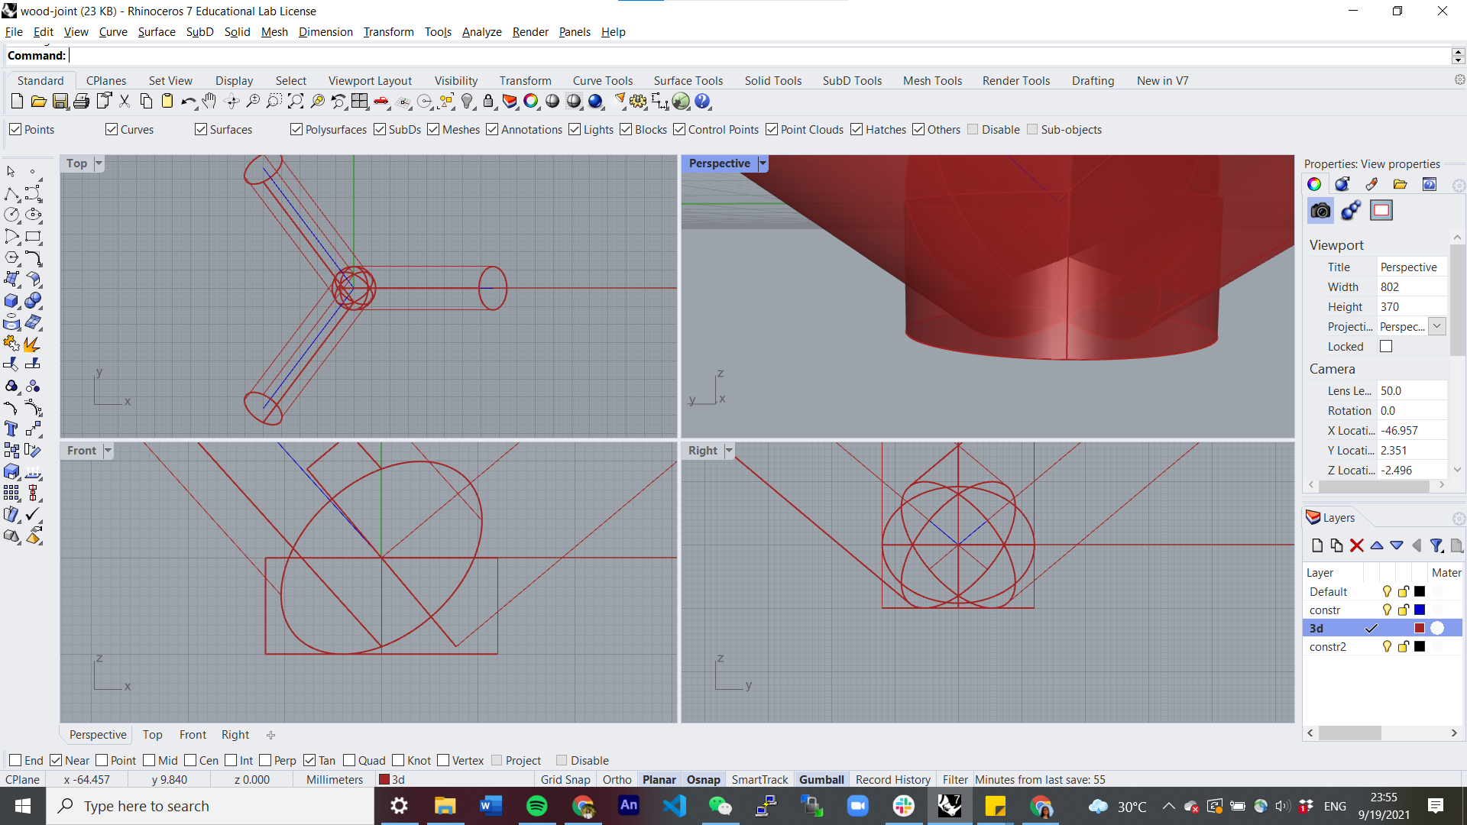The width and height of the screenshot is (1467, 825).
Task: Switch to the Mesh Tools toolbar tab
Action: [x=932, y=81]
